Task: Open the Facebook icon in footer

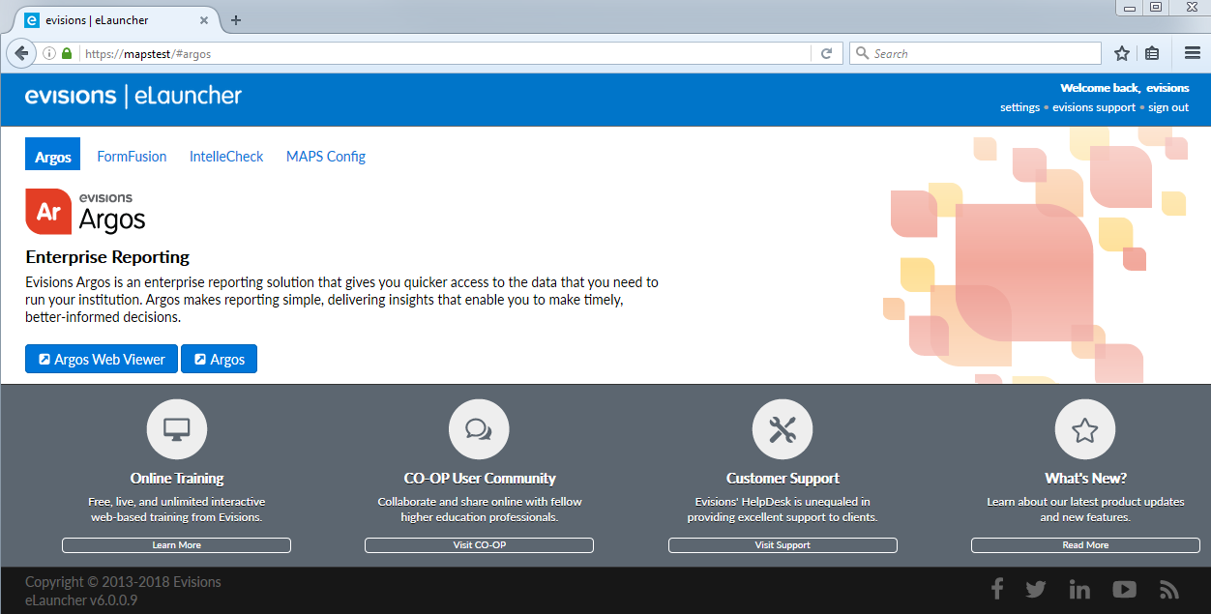Action: (x=997, y=589)
